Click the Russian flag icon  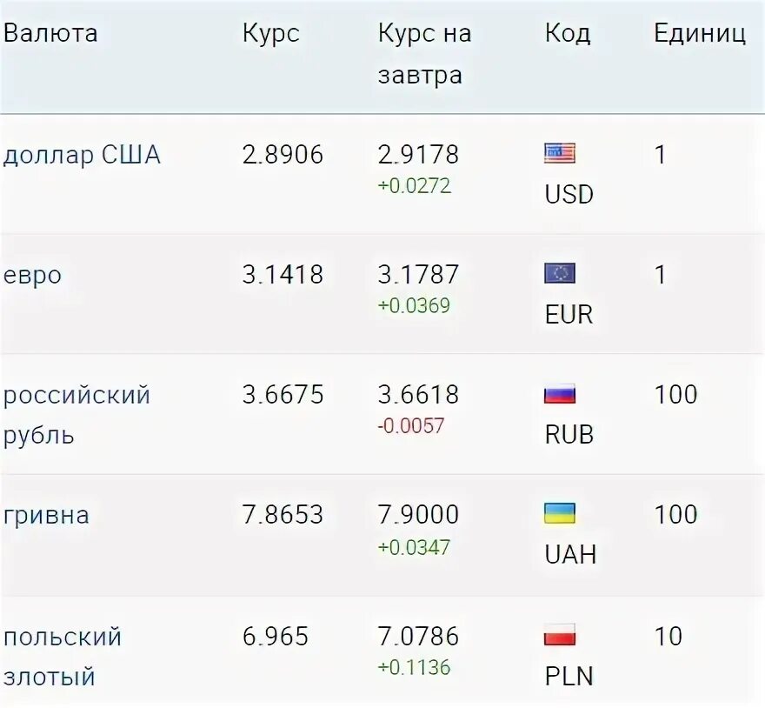[560, 393]
